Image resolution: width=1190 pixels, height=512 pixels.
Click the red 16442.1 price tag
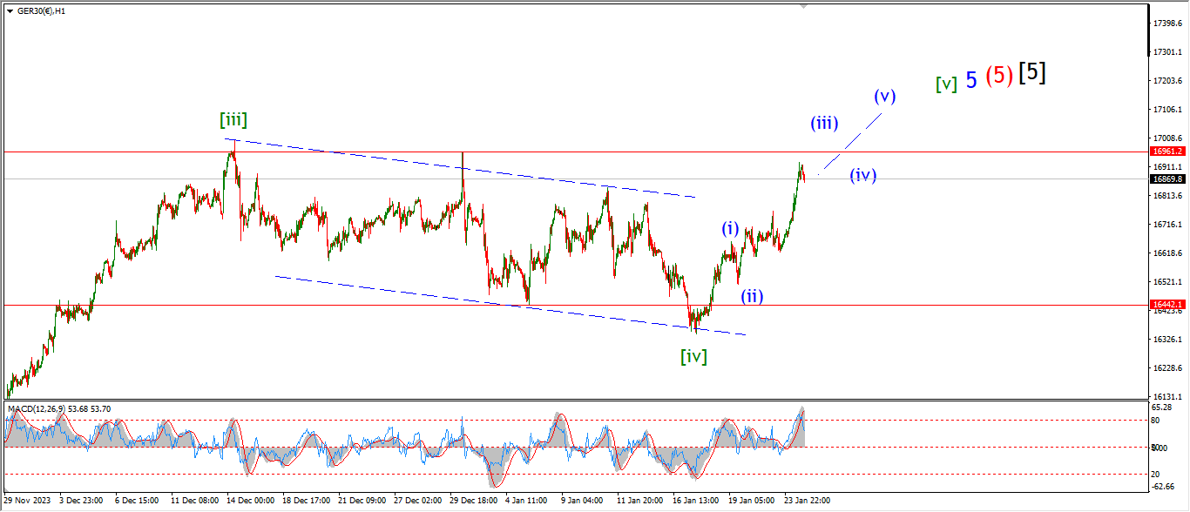(x=1166, y=305)
